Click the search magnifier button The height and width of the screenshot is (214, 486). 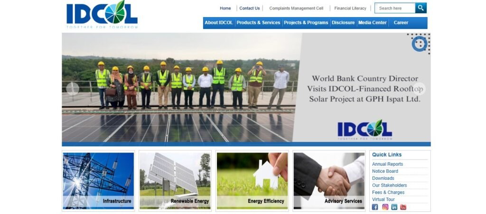421,8
